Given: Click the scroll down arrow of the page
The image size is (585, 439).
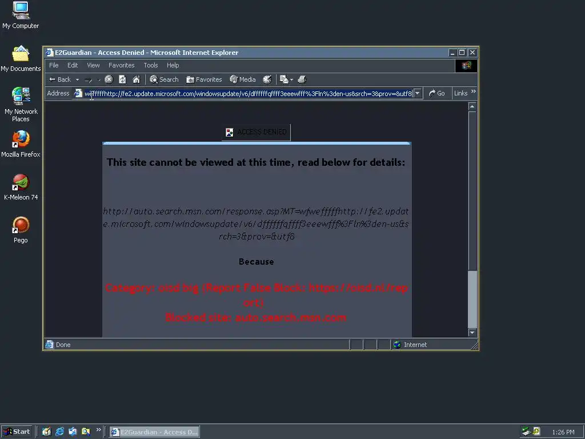Looking at the screenshot, I should [472, 332].
